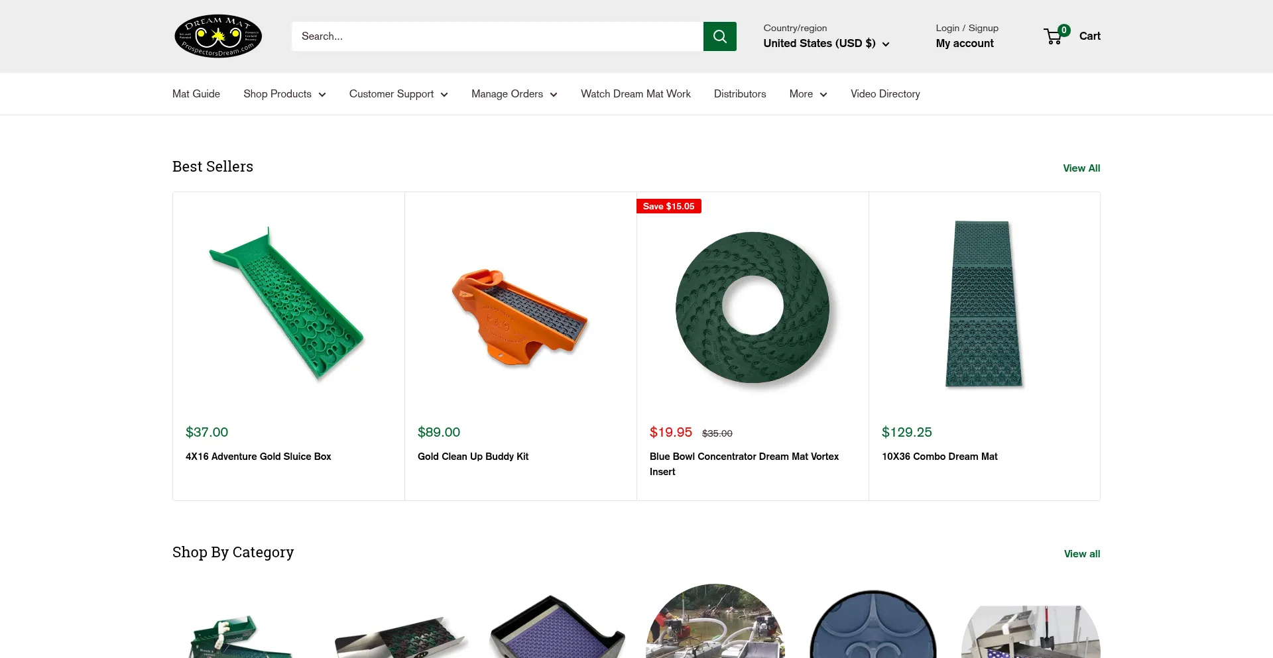
Task: Click the crossed-out $35.00 price
Action: pyautogui.click(x=717, y=433)
